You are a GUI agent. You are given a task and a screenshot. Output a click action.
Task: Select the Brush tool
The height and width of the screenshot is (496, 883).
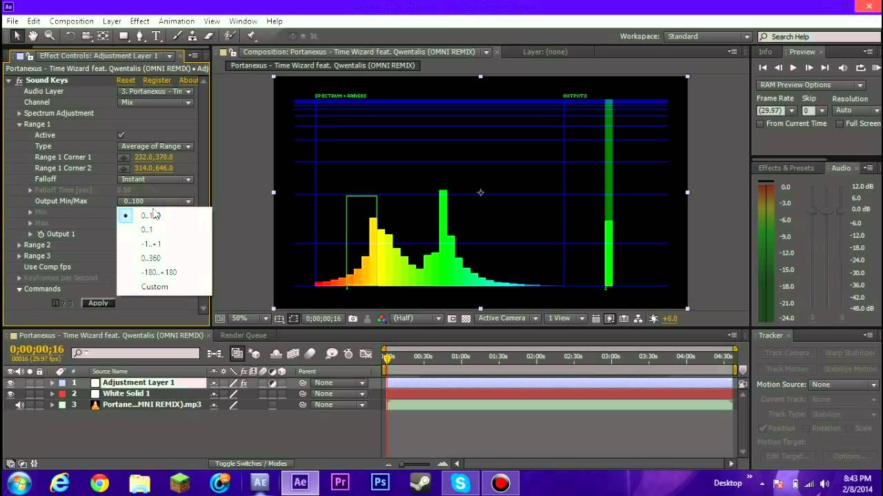pos(177,36)
